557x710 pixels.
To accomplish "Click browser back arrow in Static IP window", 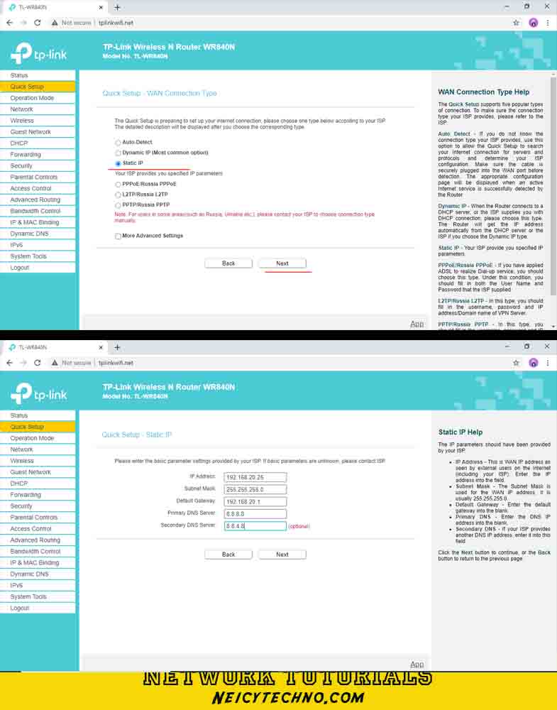I will pyautogui.click(x=9, y=363).
